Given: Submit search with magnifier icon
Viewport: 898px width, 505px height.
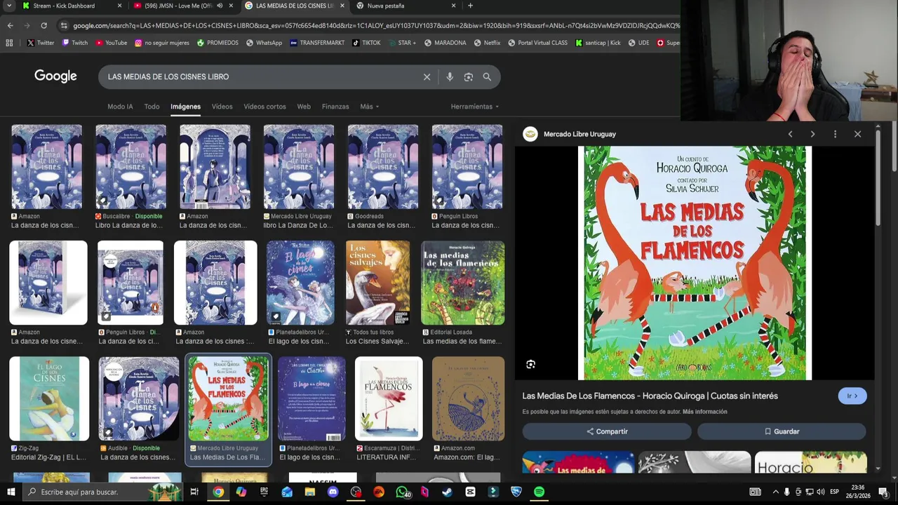Looking at the screenshot, I should 487,77.
